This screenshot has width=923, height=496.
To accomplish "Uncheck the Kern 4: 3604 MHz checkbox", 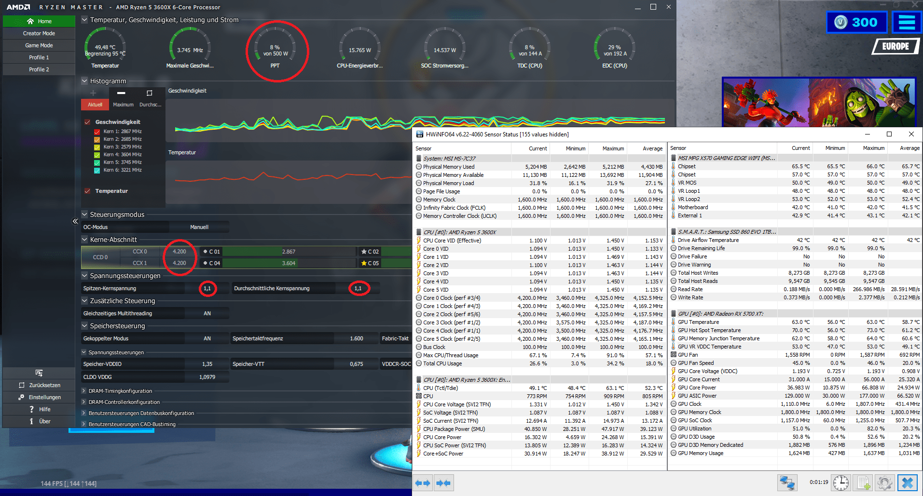I will [97, 155].
